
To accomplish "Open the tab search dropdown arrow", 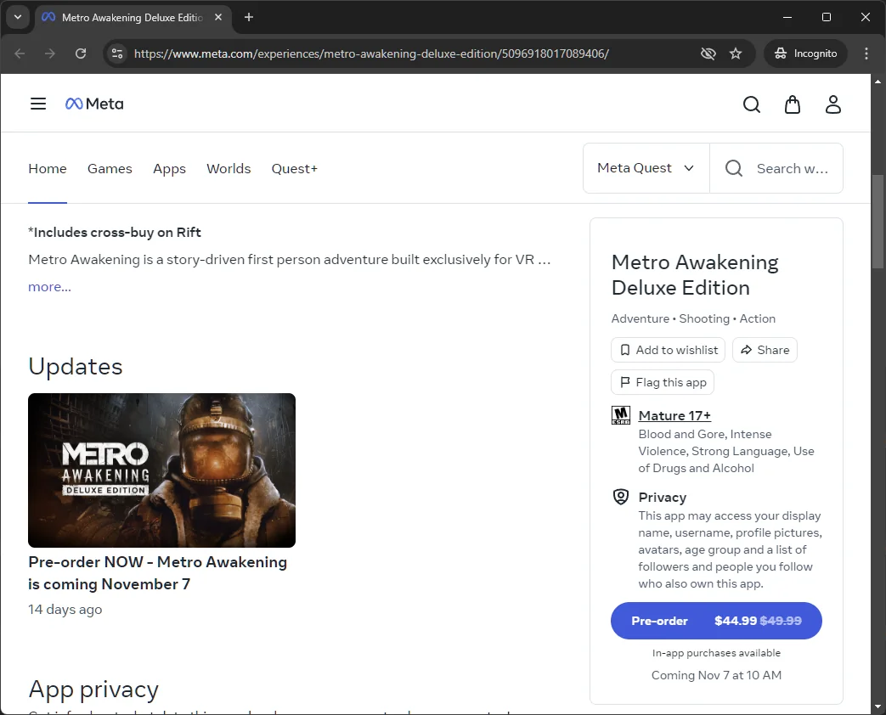I will (x=18, y=17).
